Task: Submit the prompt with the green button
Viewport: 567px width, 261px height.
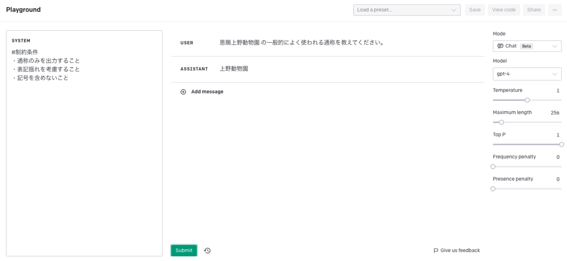Action: [x=184, y=251]
